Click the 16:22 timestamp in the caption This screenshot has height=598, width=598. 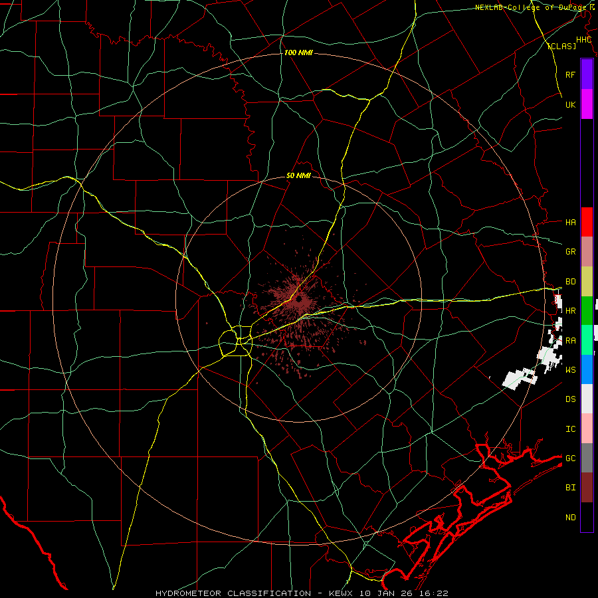point(435,593)
